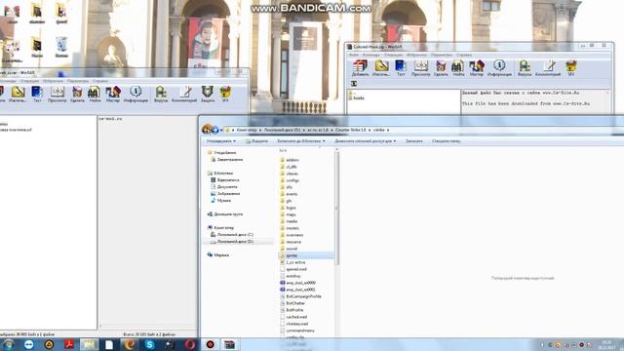Click Virus scan (Вирусы) in the right WinRAR window
624x351 pixels.
(x=525, y=68)
